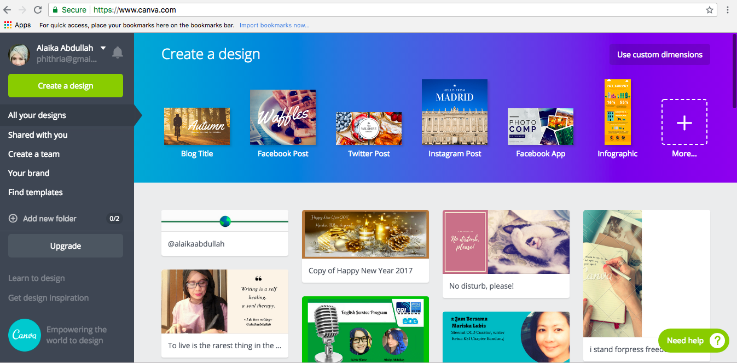Open the 2 Jam Bersama Mariska Lubis design
Viewport: 737px width, 363px height.
click(506, 337)
